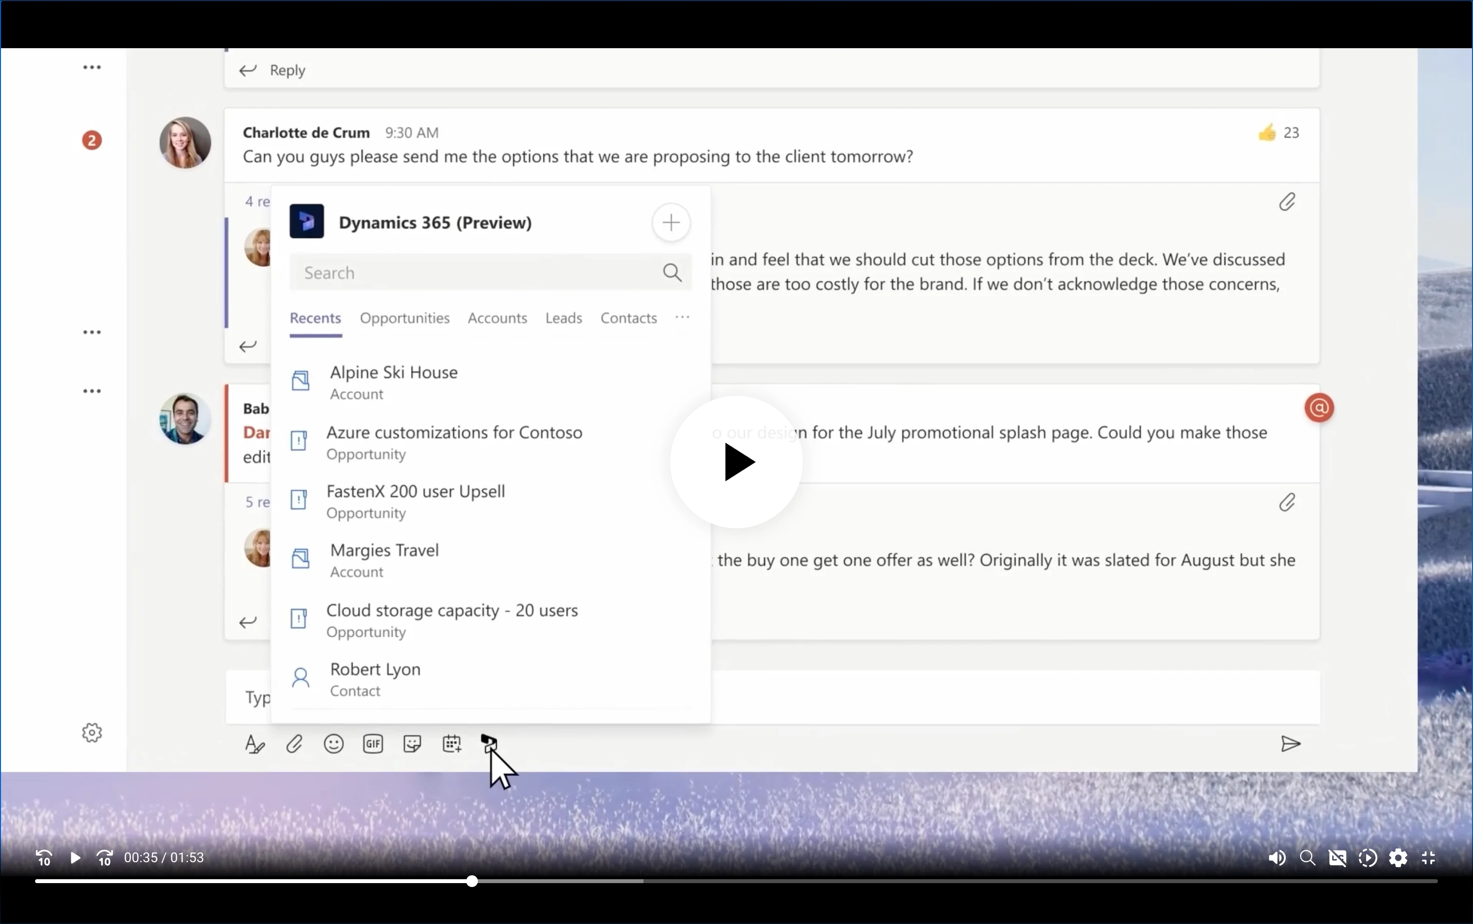1473x924 pixels.
Task: Click the person icon beside Robert Lyon
Action: [300, 677]
